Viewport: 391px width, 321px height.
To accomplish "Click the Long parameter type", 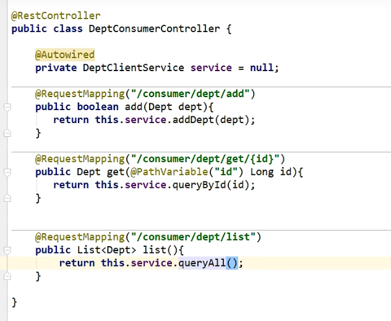I will click(262, 172).
